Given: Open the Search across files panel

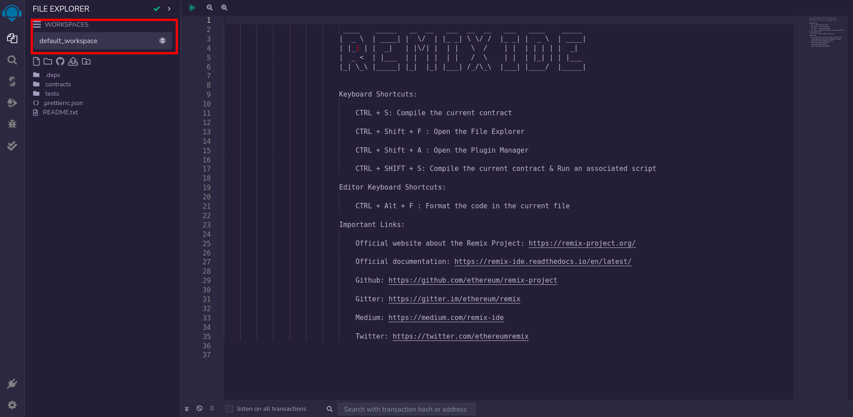Looking at the screenshot, I should tap(12, 60).
